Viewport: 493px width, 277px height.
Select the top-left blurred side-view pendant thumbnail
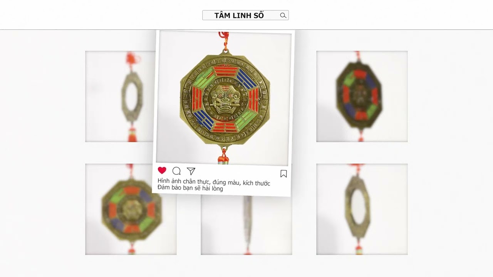120,97
